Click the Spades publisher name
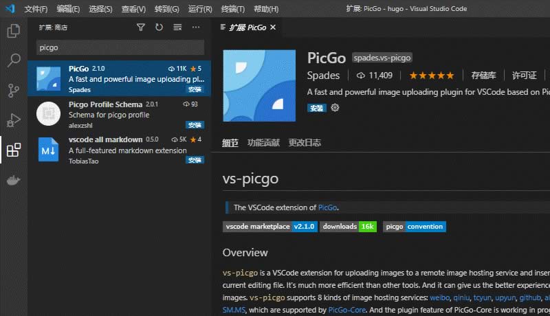The height and width of the screenshot is (316, 550). tap(323, 76)
